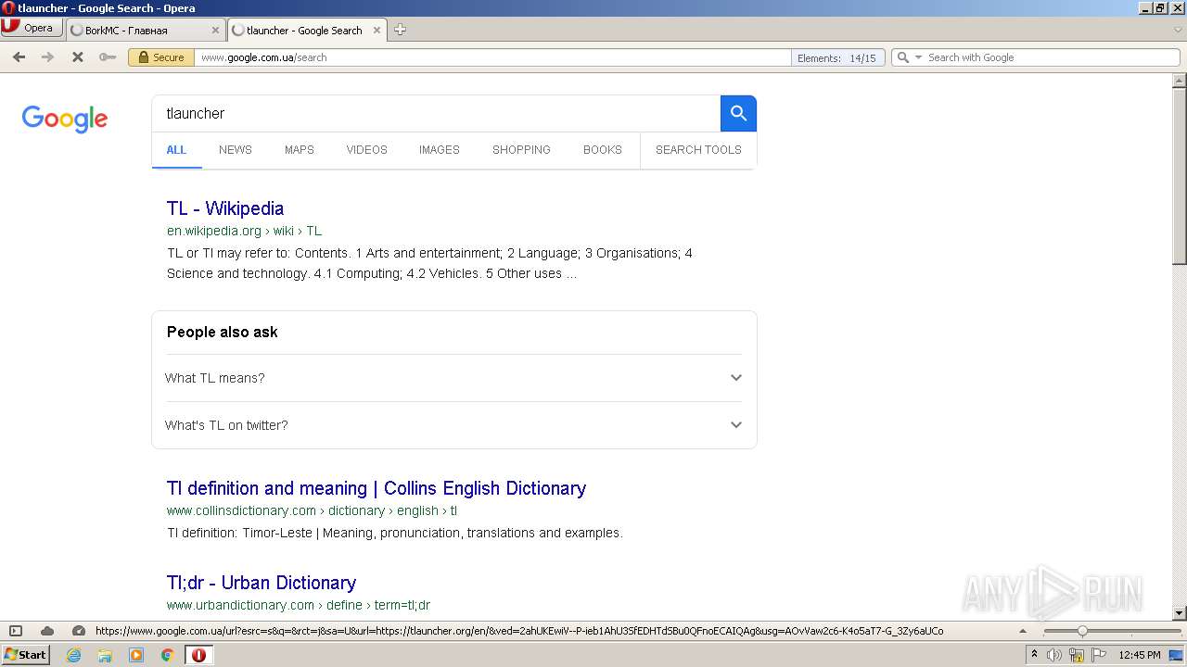The width and height of the screenshot is (1187, 667).
Task: Open a new tab with the plus icon
Action: pos(400,30)
